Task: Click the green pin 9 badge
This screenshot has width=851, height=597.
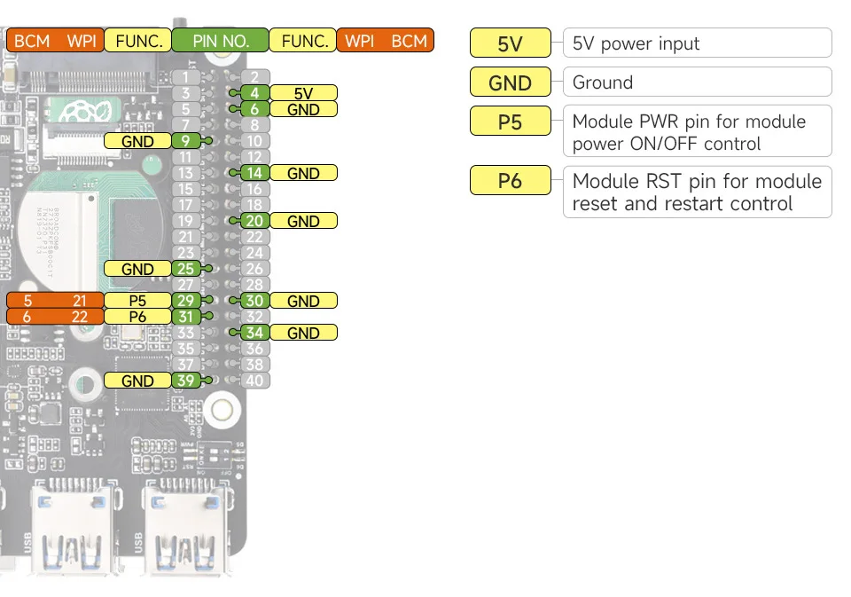Action: [x=184, y=141]
